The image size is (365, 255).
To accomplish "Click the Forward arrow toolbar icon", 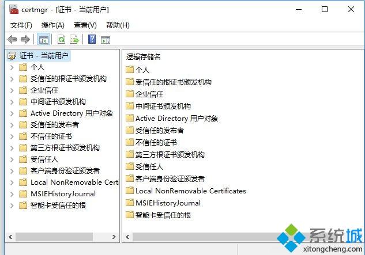I will [25, 40].
